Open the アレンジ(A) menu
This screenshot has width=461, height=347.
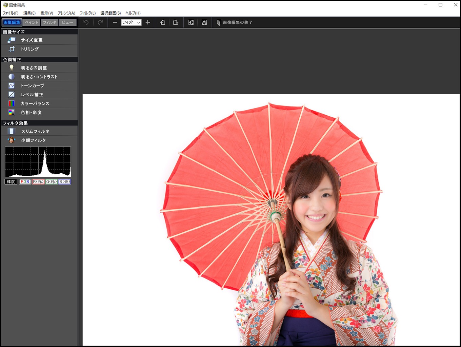click(66, 13)
